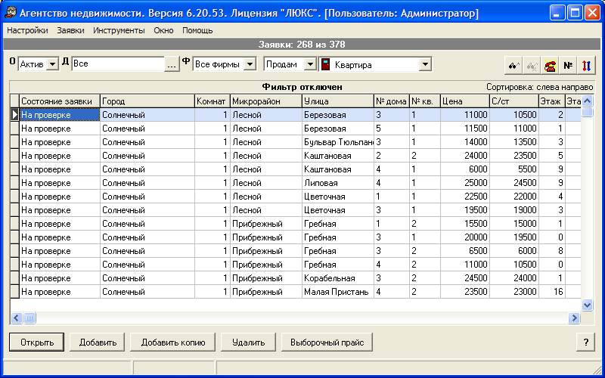Open the Помощь menu
Image resolution: width=605 pixels, height=378 pixels.
[x=197, y=30]
